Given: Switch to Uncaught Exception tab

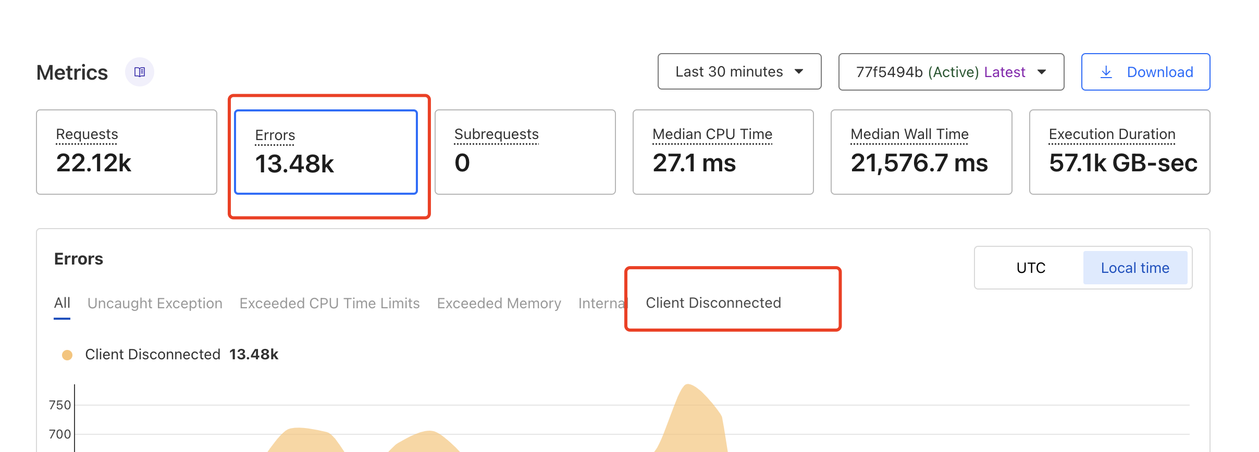Looking at the screenshot, I should [x=155, y=303].
